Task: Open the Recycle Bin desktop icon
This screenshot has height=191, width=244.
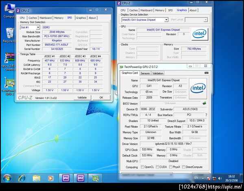Action: [x=9, y=35]
